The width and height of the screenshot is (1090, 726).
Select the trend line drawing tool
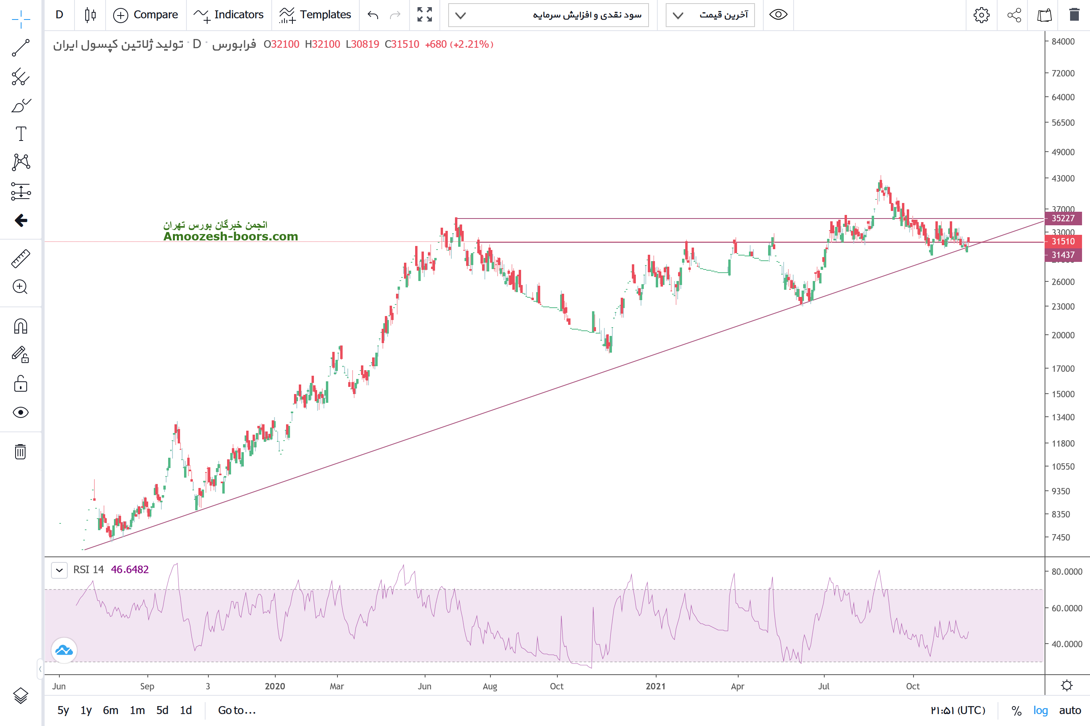(x=21, y=48)
